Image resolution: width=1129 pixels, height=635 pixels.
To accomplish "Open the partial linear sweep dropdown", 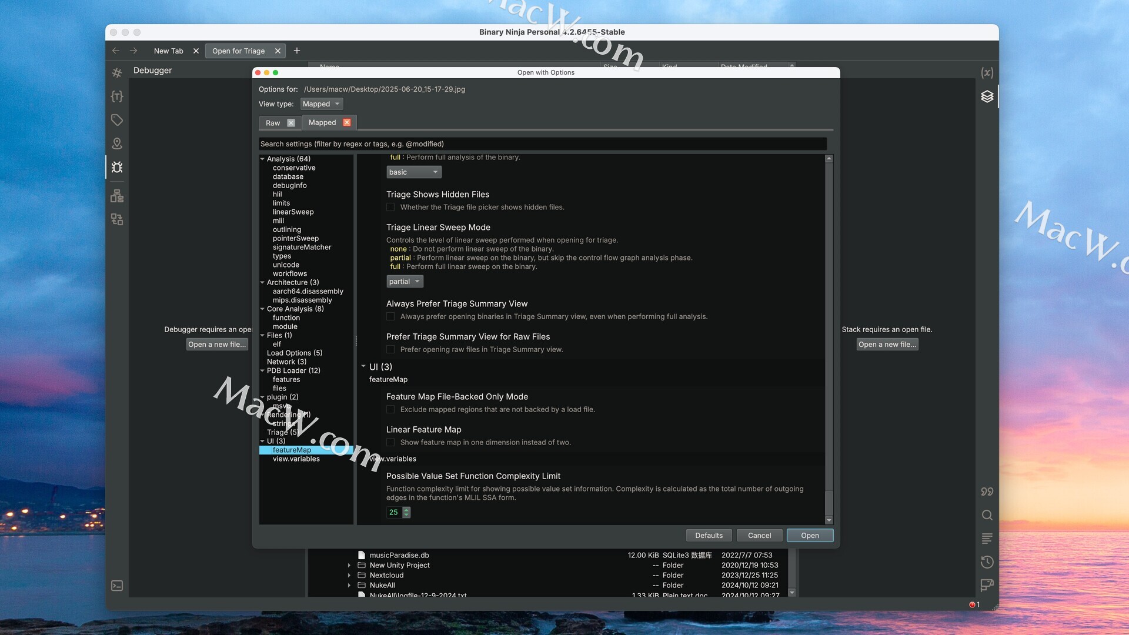I will tap(405, 282).
